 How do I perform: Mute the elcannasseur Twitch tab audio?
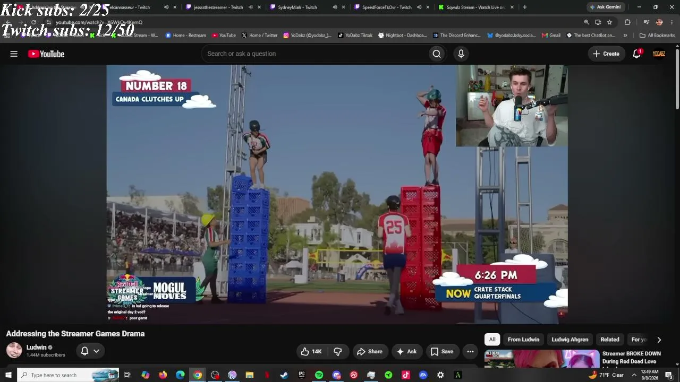click(x=166, y=7)
